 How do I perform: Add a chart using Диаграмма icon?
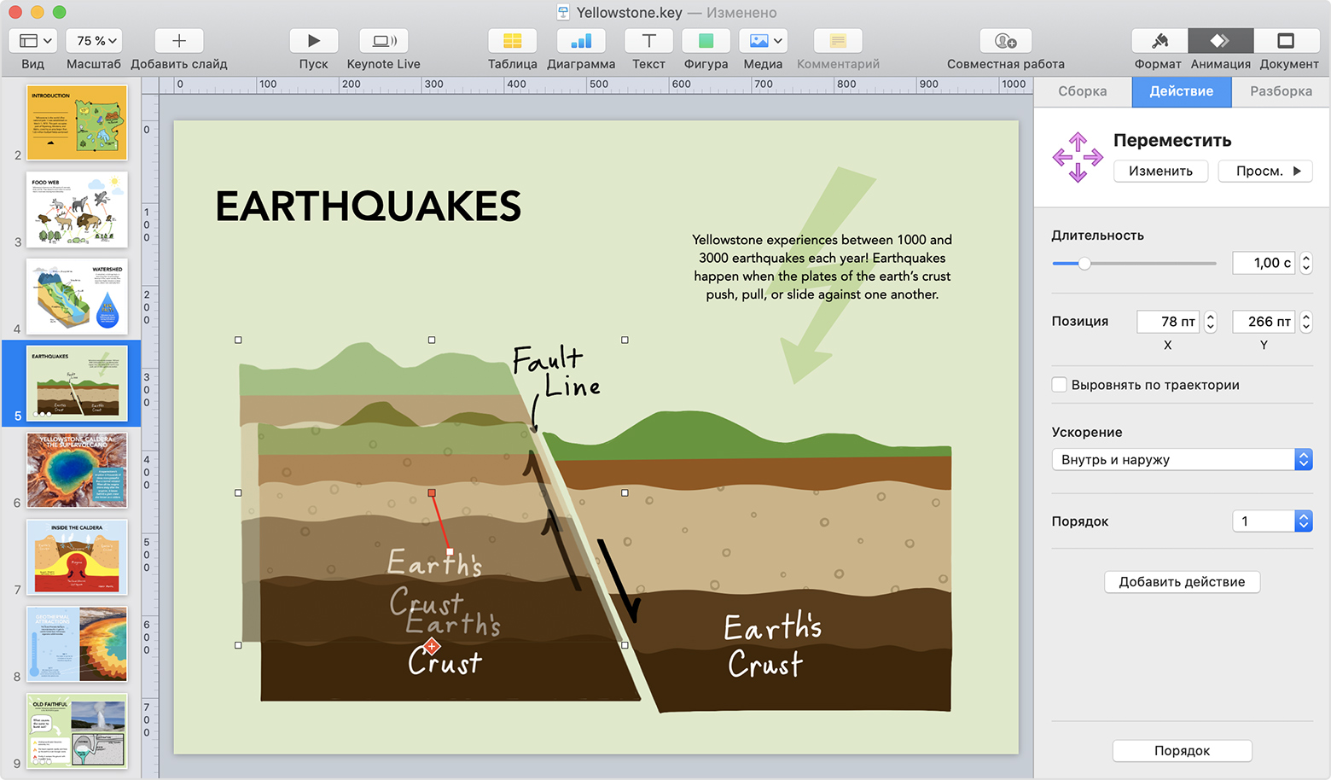pyautogui.click(x=581, y=41)
